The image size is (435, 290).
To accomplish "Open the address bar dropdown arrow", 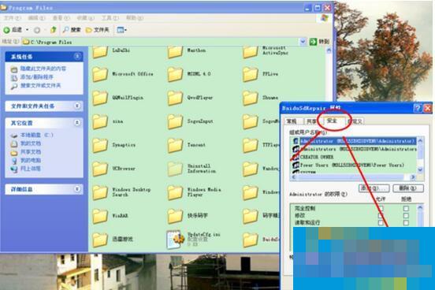I will point(303,42).
